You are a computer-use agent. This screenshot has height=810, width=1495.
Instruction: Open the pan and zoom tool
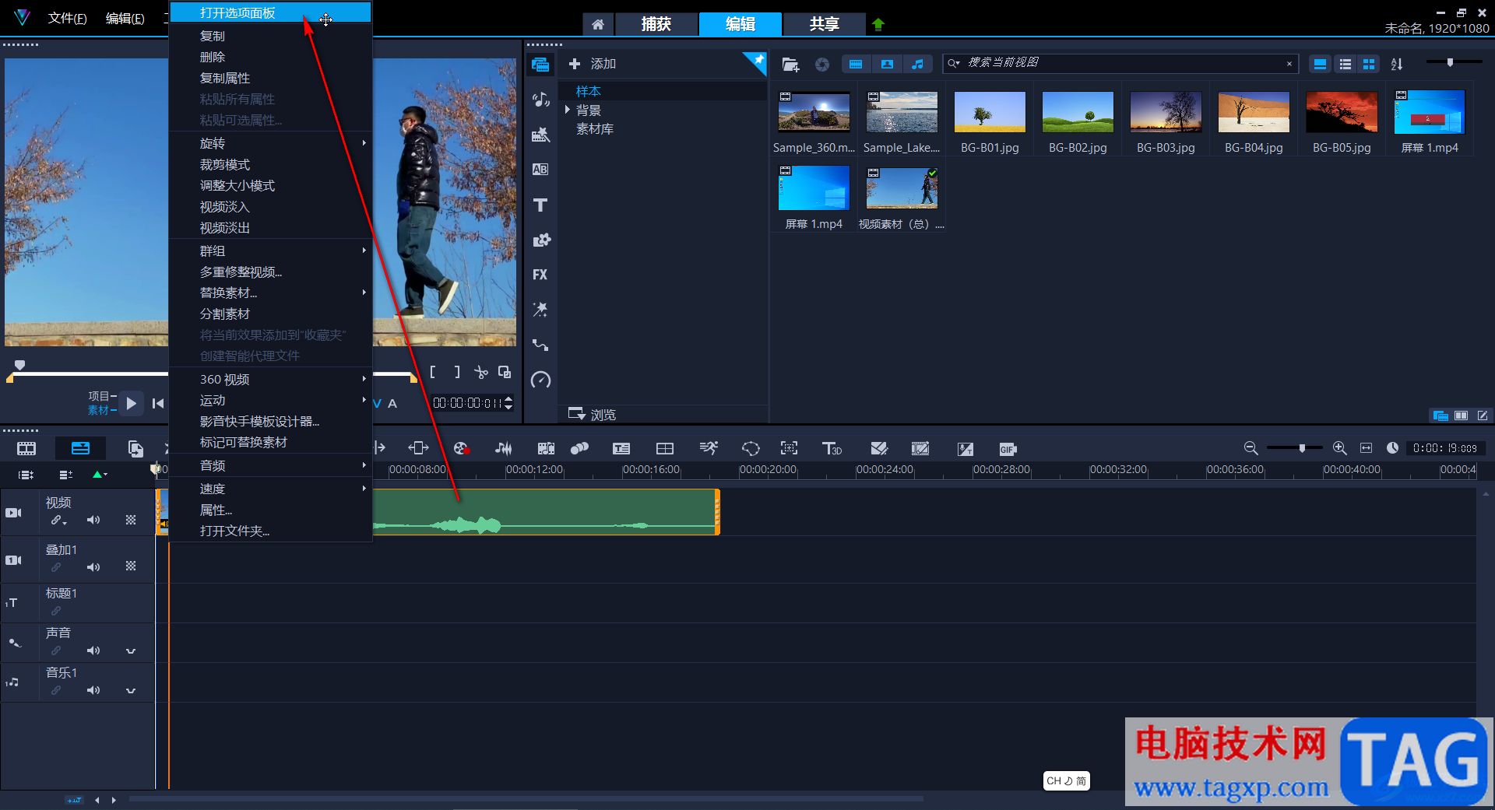pos(789,448)
